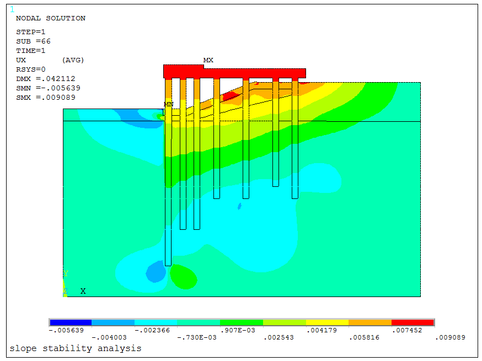Viewport: 482px width, 361px height.
Task: Click the red pile cap platform
Action: coord(234,73)
